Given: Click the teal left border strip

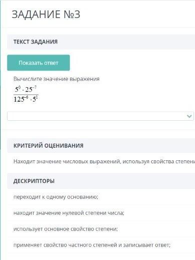Looking at the screenshot, I should pos(0,130).
